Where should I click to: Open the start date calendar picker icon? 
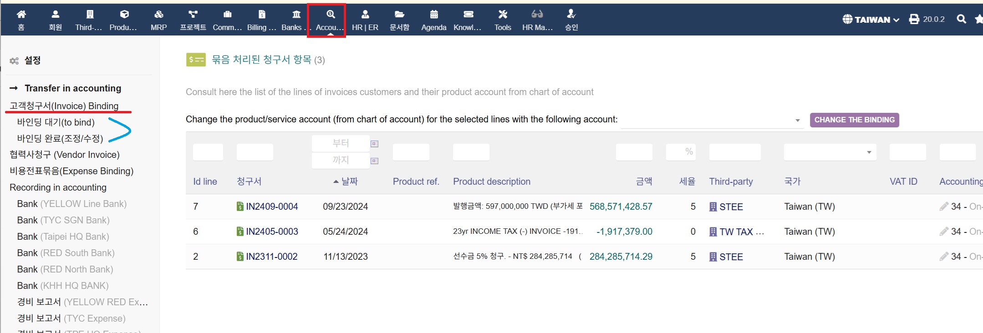pos(374,144)
